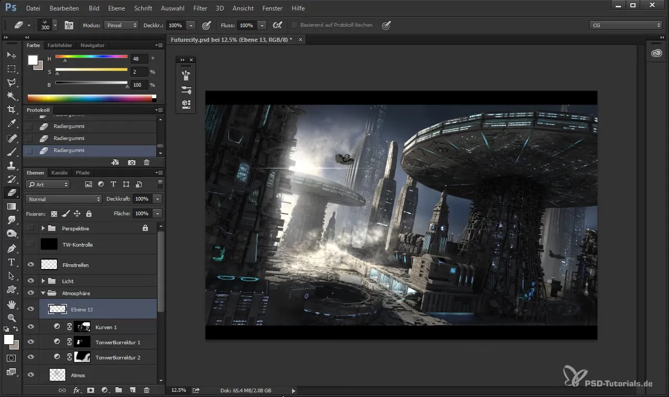Click the zoom percentage field 12.5%
Viewport: 669px width, 397px height.
(x=179, y=390)
